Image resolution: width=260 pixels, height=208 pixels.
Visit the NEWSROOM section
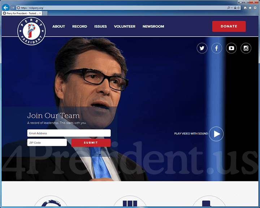pos(153,26)
